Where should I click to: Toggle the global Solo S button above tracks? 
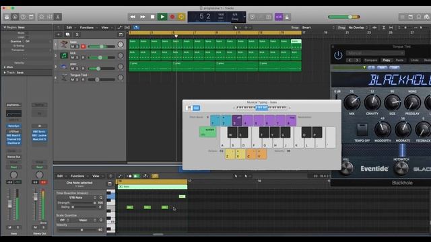click(77, 34)
